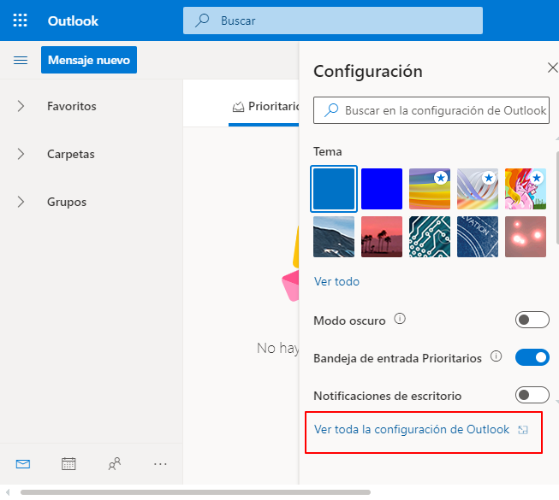Close the Configuración panel

point(552,68)
